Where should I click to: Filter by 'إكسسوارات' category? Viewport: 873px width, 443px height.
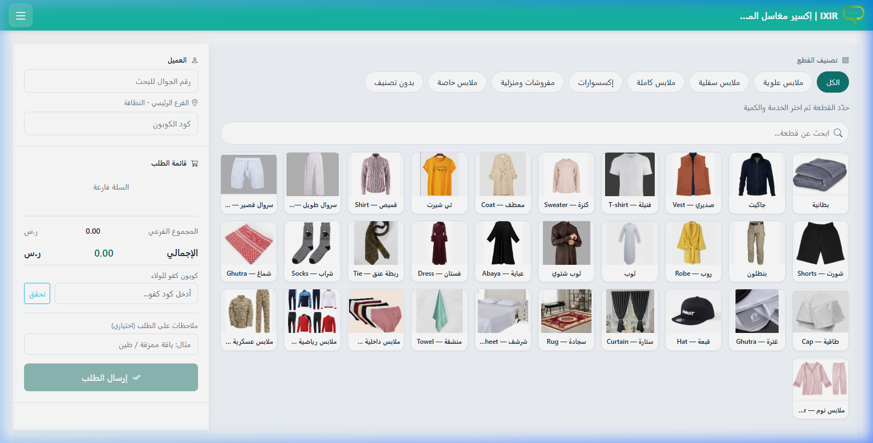[x=595, y=82]
